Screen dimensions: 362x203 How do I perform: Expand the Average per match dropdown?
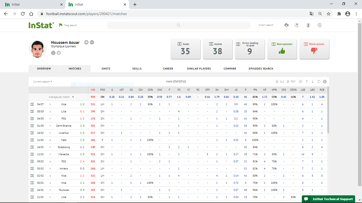pos(61,97)
